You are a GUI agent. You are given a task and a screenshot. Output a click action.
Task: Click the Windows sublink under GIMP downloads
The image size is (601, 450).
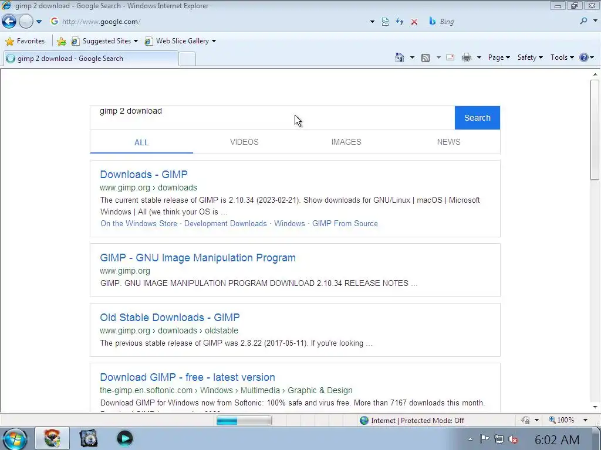(x=289, y=223)
